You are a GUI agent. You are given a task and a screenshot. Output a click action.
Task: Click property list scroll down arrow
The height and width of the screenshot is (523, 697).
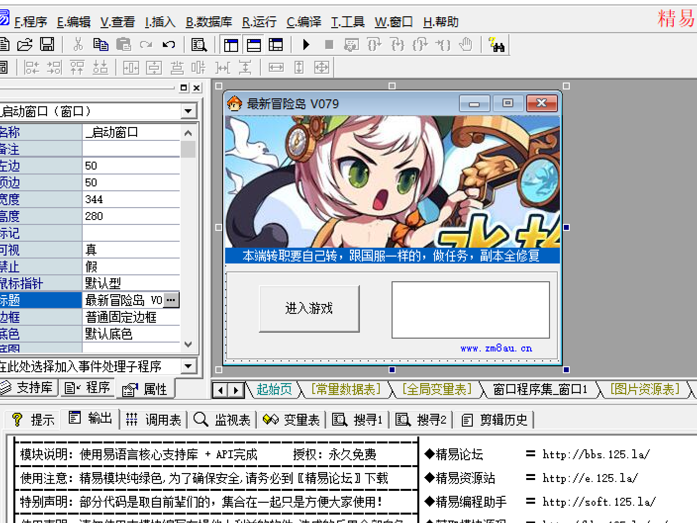coord(188,345)
